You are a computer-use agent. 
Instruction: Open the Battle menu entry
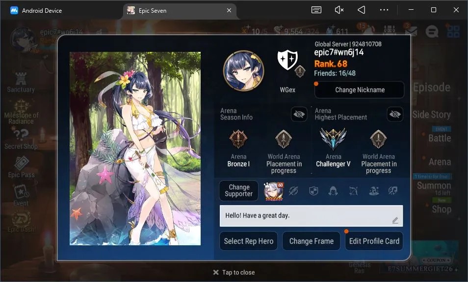pos(440,138)
